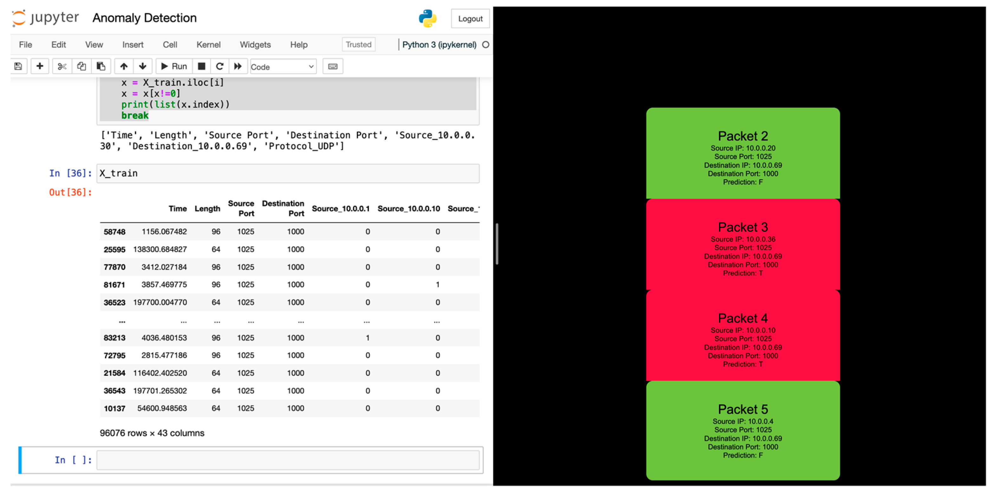Paste cells with the clipboard icon
The height and width of the screenshot is (496, 992).
[101, 66]
